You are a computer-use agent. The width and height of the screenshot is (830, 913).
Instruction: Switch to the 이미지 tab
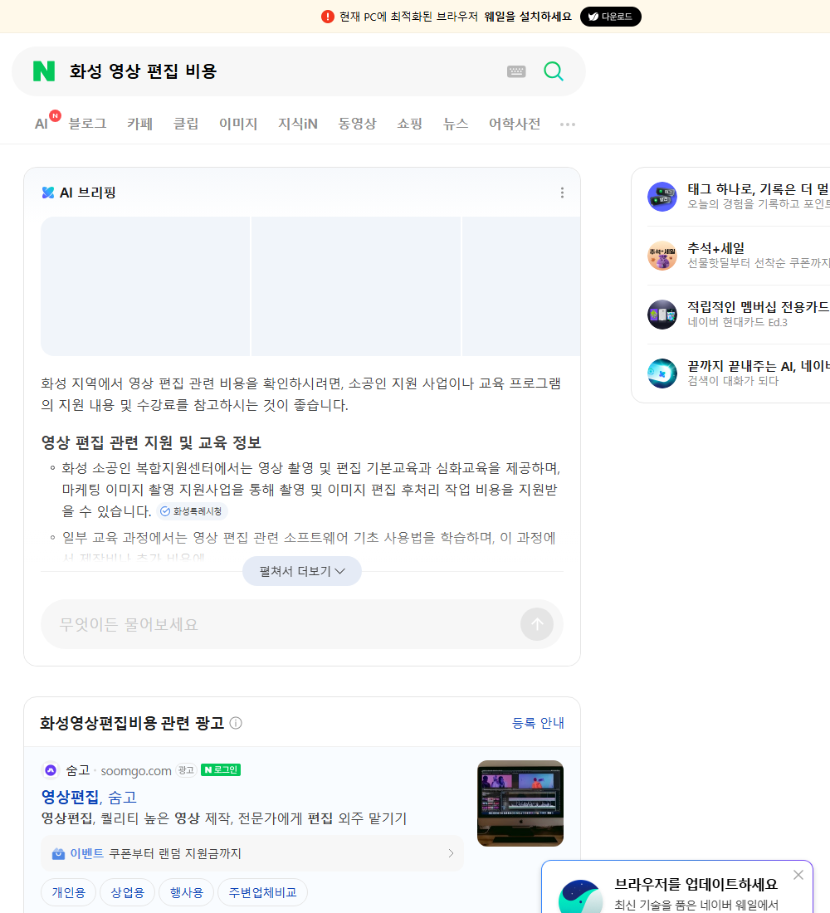238,124
